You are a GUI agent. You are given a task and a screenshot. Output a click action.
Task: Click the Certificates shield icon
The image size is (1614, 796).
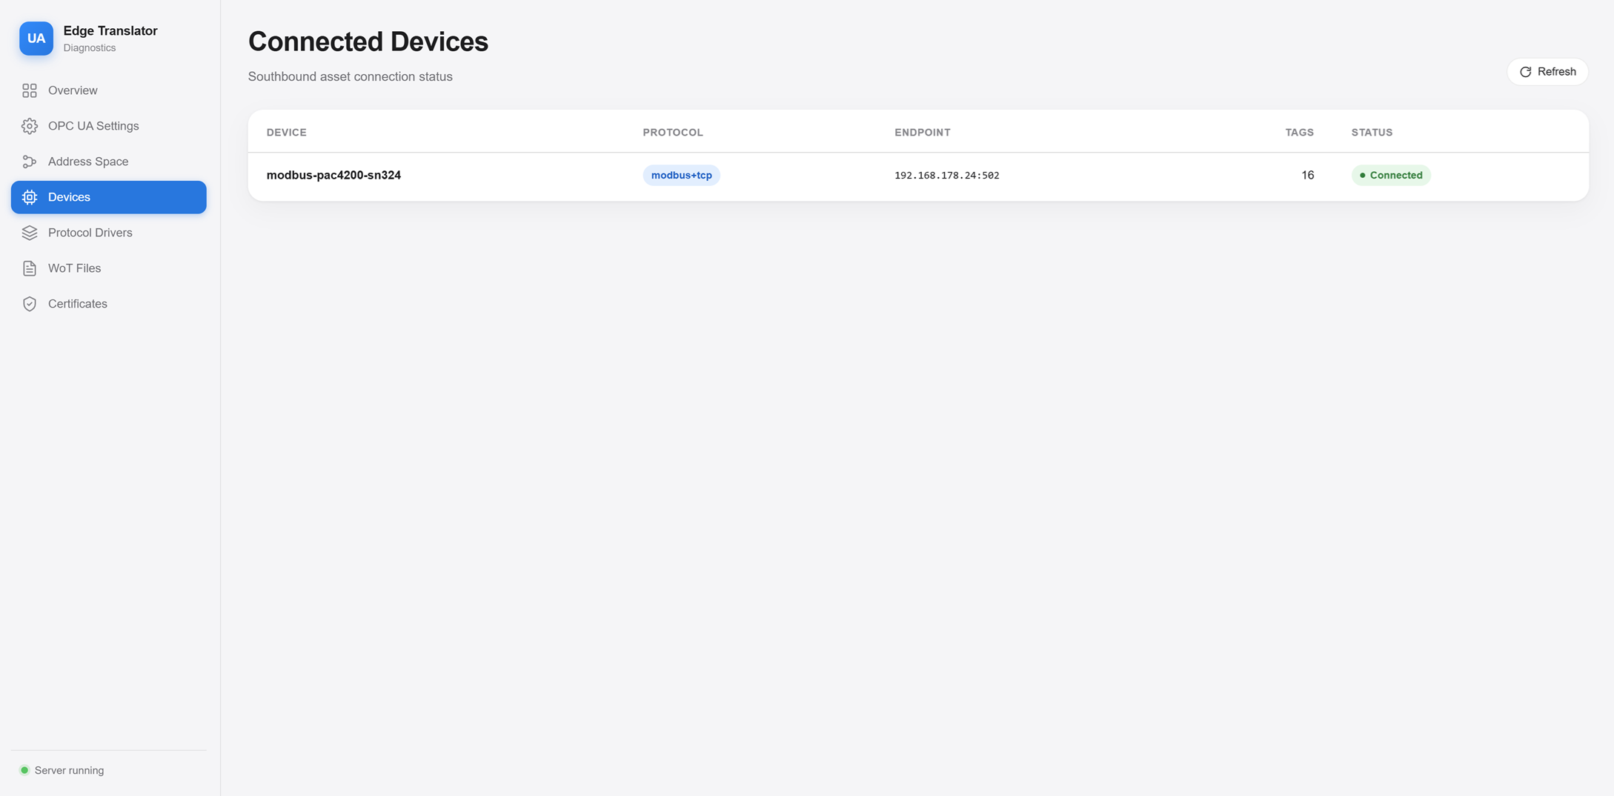30,304
